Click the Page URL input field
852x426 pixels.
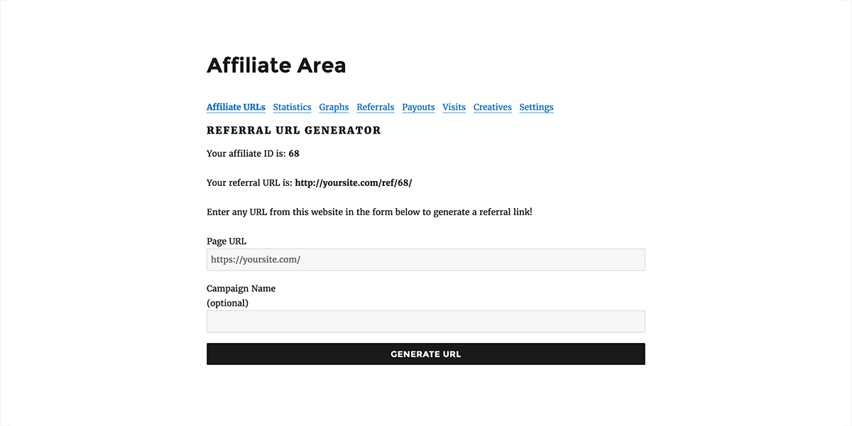[x=426, y=260]
